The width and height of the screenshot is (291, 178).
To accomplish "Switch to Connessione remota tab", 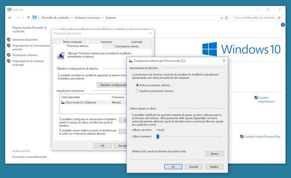I will (126, 46).
